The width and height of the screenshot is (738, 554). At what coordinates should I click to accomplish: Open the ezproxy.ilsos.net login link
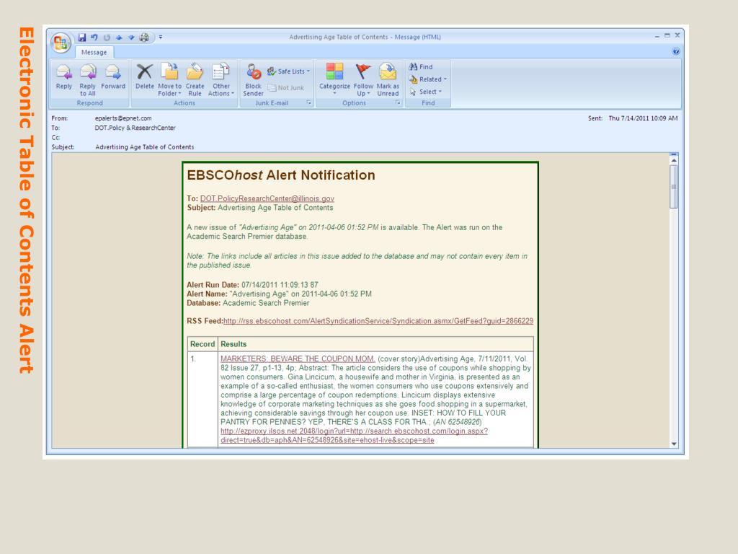click(354, 436)
